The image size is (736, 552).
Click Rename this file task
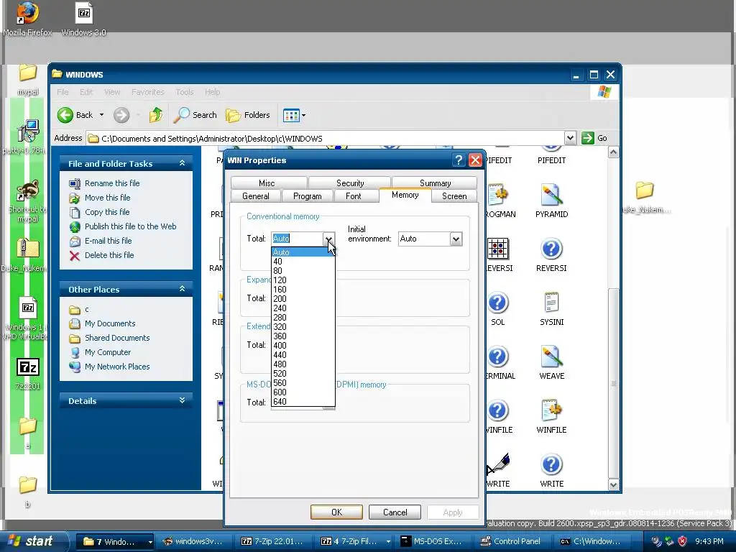pyautogui.click(x=111, y=183)
